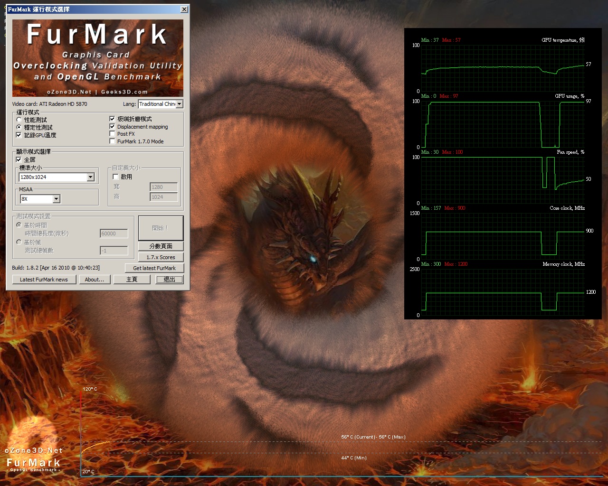Click the custom height 1024 field
Image resolution: width=608 pixels, height=486 pixels.
pyautogui.click(x=164, y=197)
